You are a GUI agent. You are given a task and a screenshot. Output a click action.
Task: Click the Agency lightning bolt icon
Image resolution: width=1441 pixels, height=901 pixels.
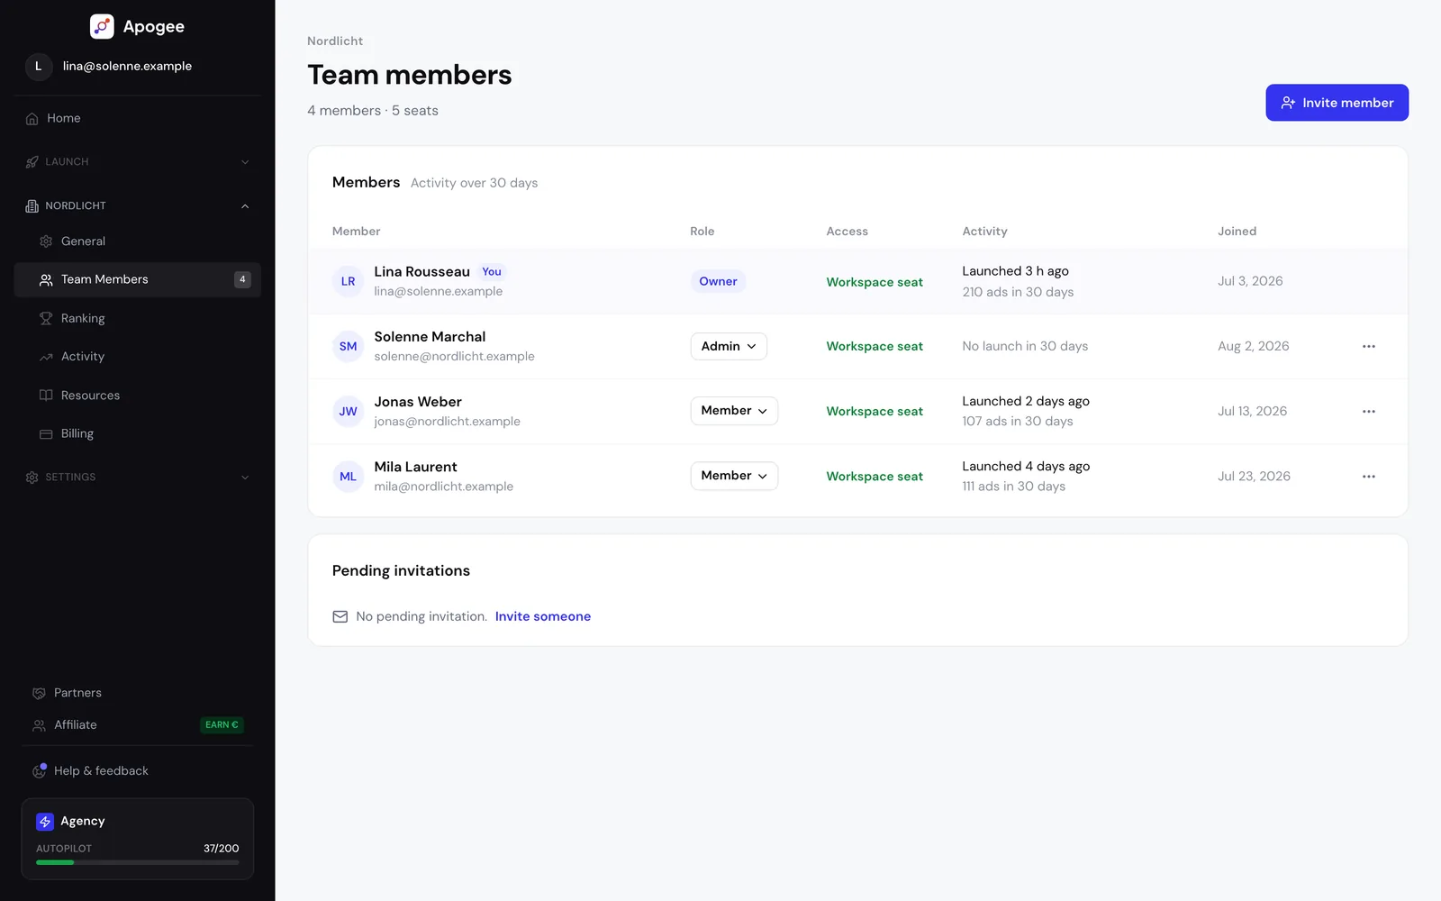(45, 822)
